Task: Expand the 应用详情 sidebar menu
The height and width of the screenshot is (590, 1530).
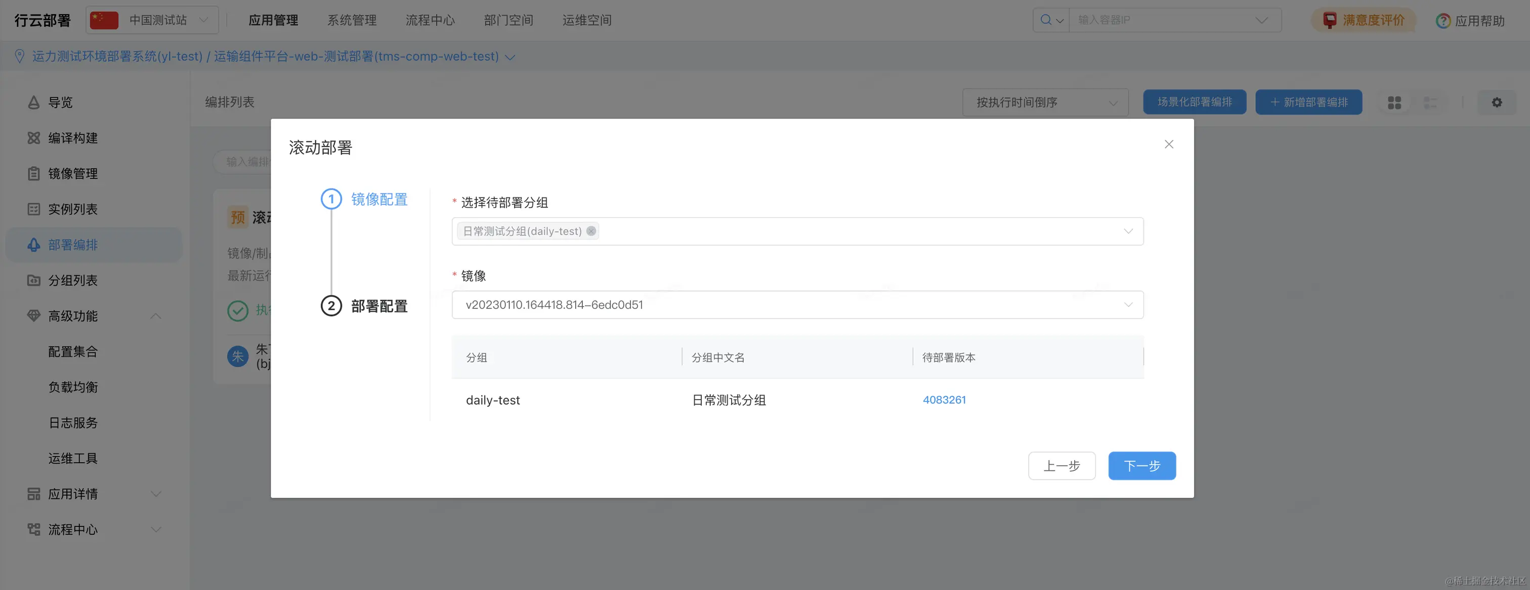Action: click(156, 494)
